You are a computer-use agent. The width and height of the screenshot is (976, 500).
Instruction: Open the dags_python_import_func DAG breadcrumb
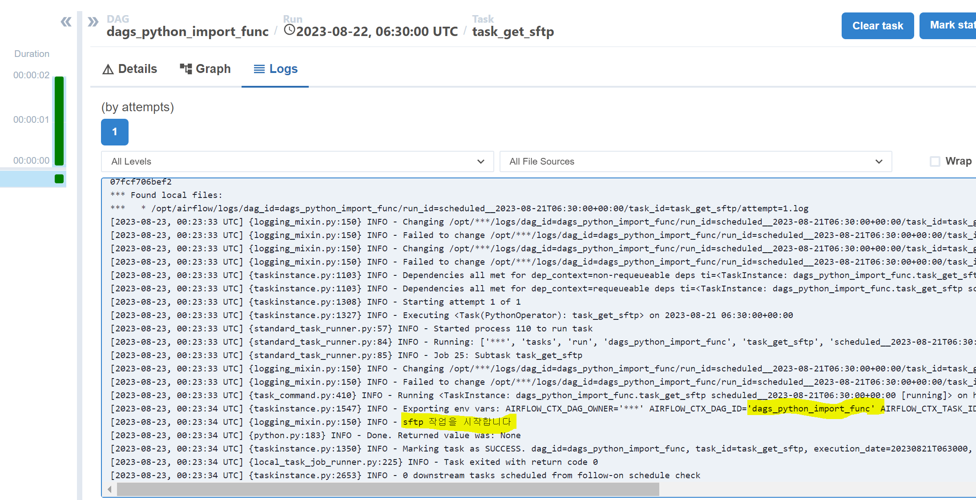pos(187,32)
